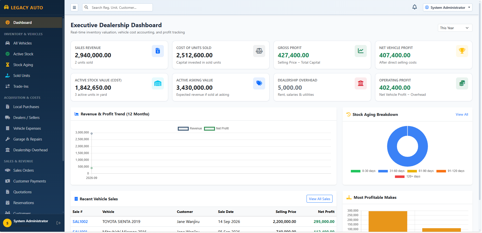Toggle sidebar with the hamburger menu icon

74,8
